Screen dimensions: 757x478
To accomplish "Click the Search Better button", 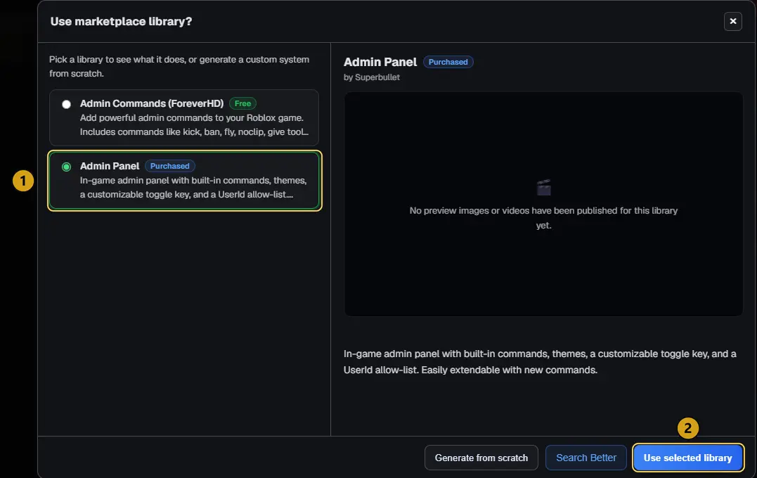I will click(x=585, y=458).
